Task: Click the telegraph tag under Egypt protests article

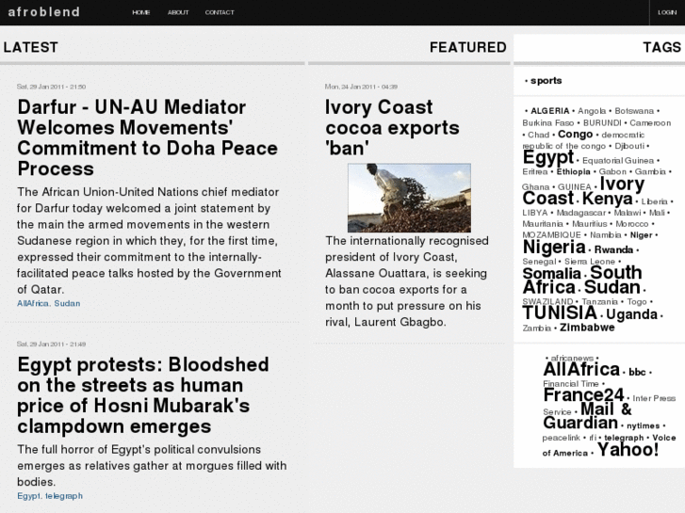Action: (x=64, y=496)
